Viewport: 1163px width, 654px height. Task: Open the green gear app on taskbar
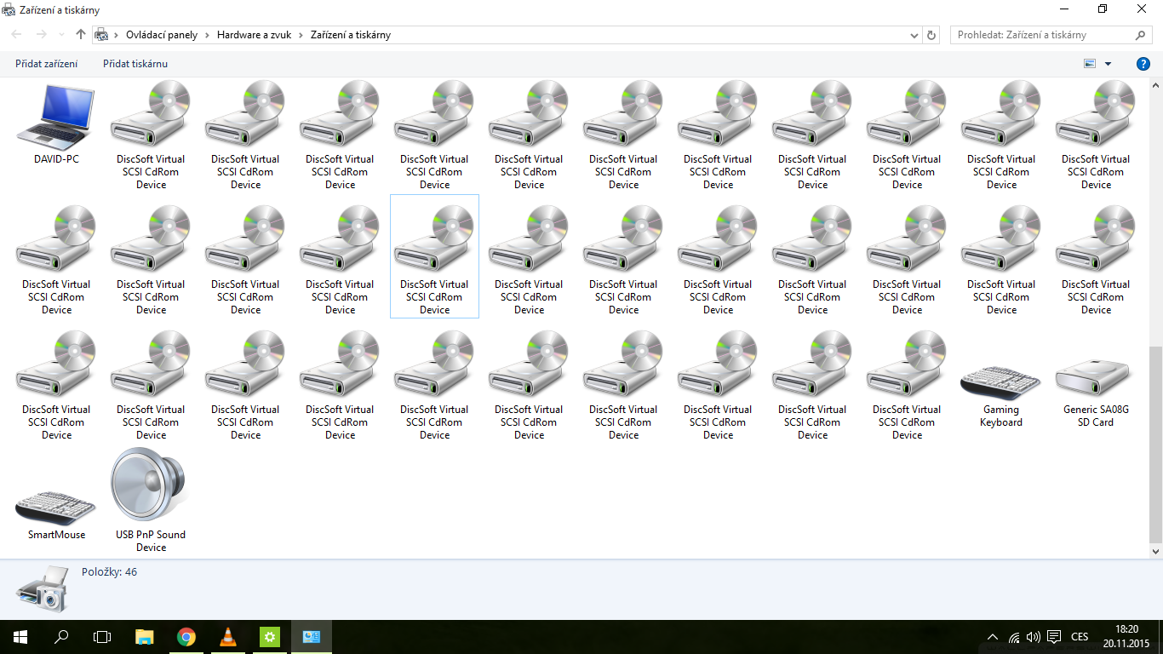[x=270, y=637]
